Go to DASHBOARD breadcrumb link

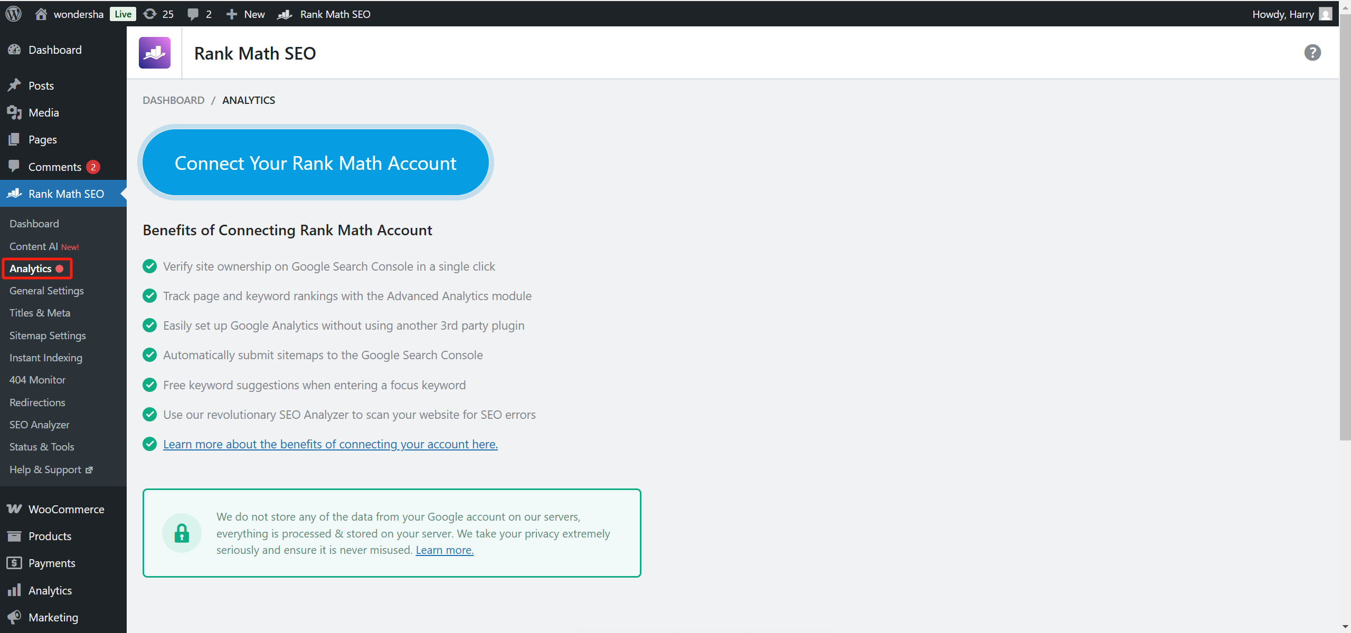(173, 100)
